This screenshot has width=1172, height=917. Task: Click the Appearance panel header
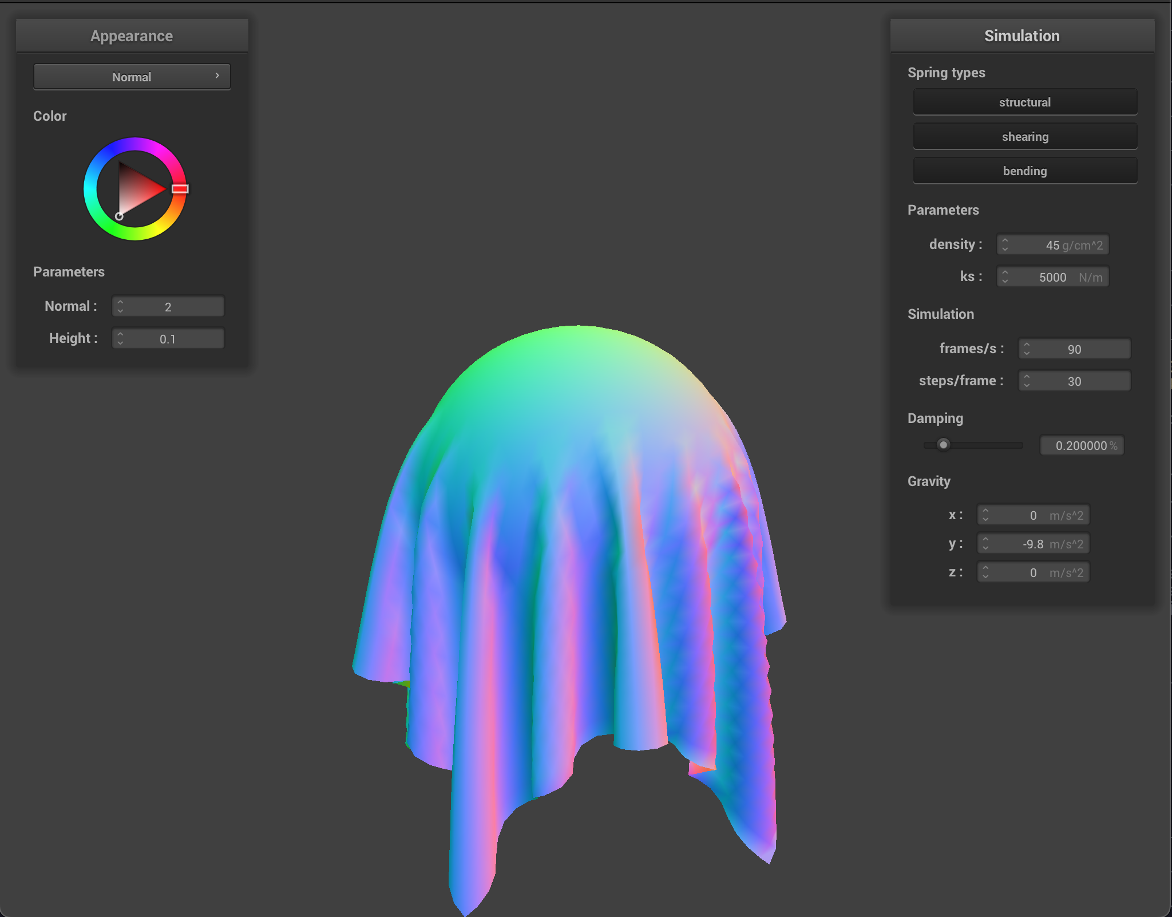pyautogui.click(x=132, y=36)
